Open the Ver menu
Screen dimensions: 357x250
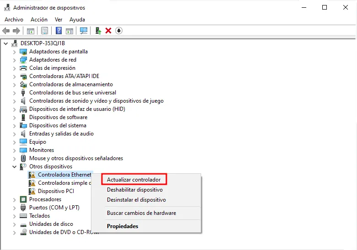59,20
